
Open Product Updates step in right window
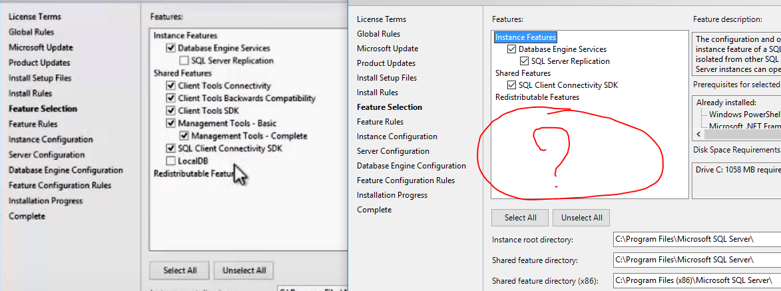point(386,63)
